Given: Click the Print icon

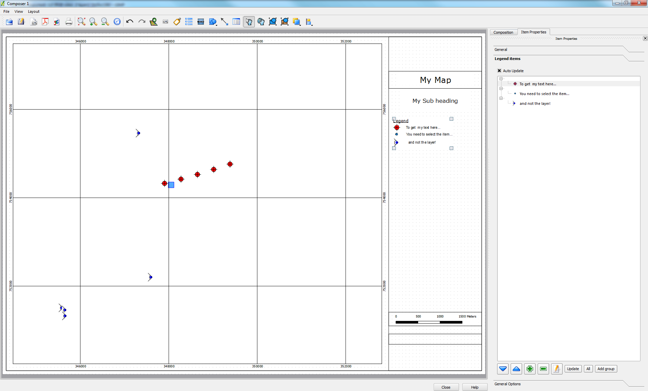Looking at the screenshot, I should coord(69,22).
